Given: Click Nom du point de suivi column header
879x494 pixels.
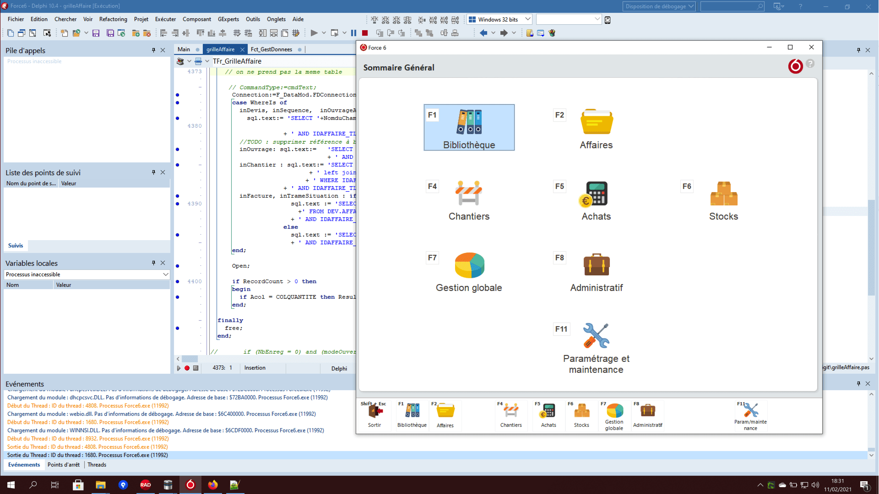Looking at the screenshot, I should 31,183.
